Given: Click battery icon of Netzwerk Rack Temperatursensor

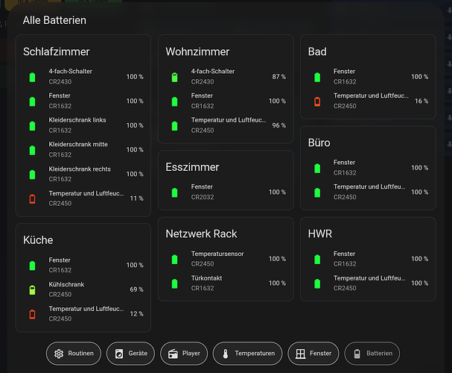Looking at the screenshot, I should point(175,259).
